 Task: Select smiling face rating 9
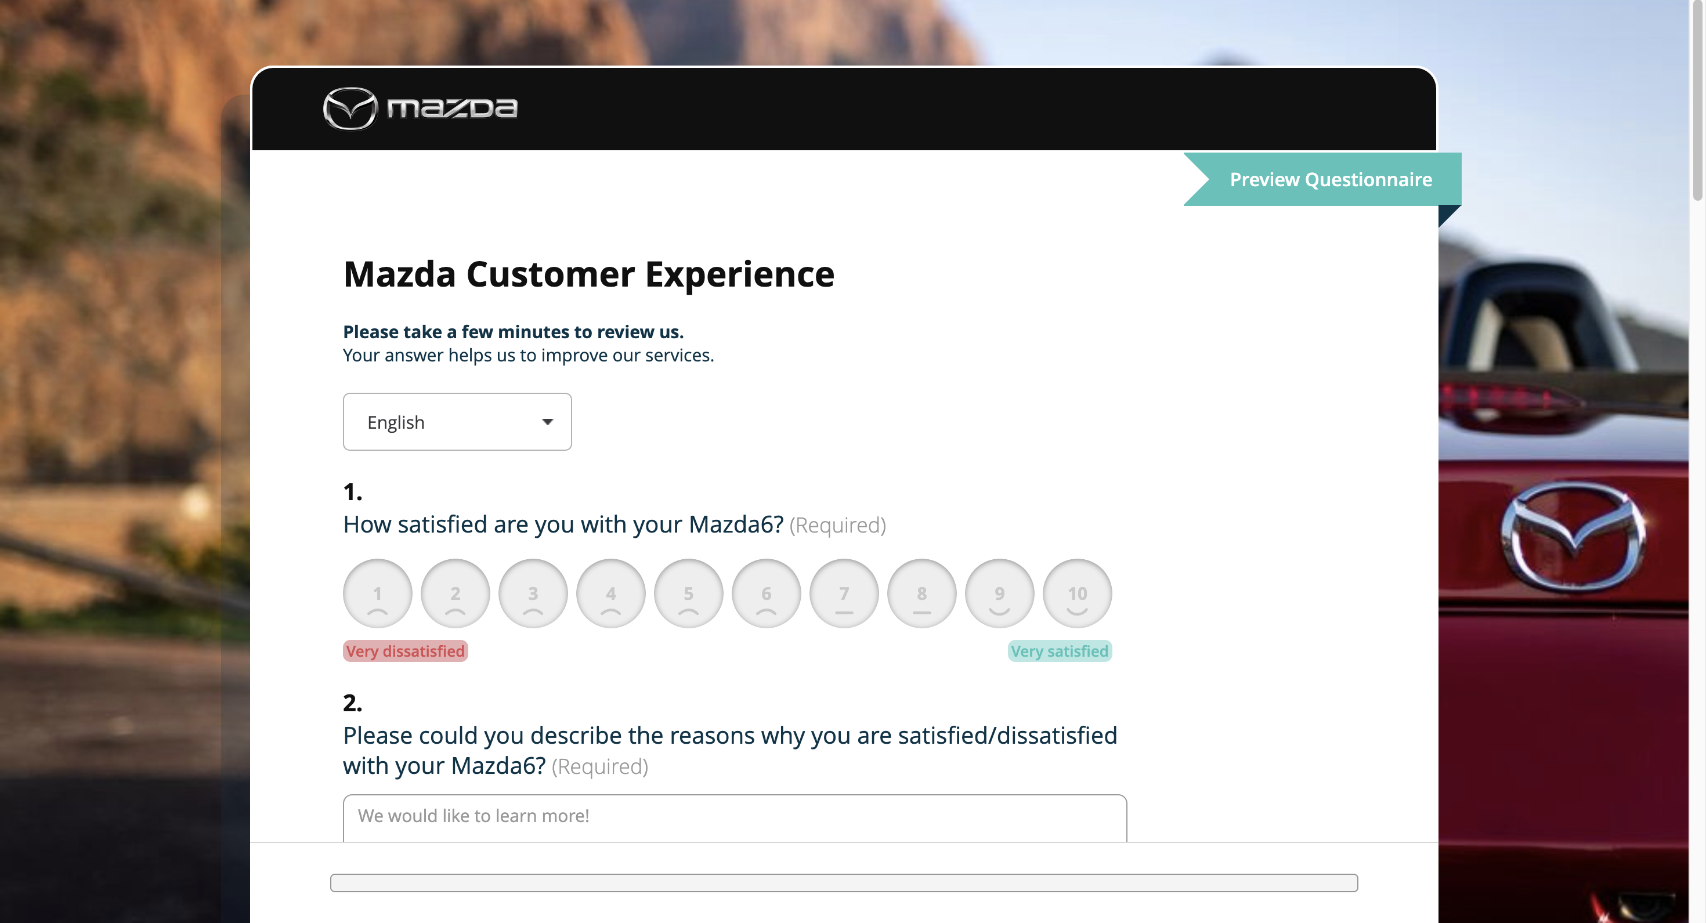(999, 593)
